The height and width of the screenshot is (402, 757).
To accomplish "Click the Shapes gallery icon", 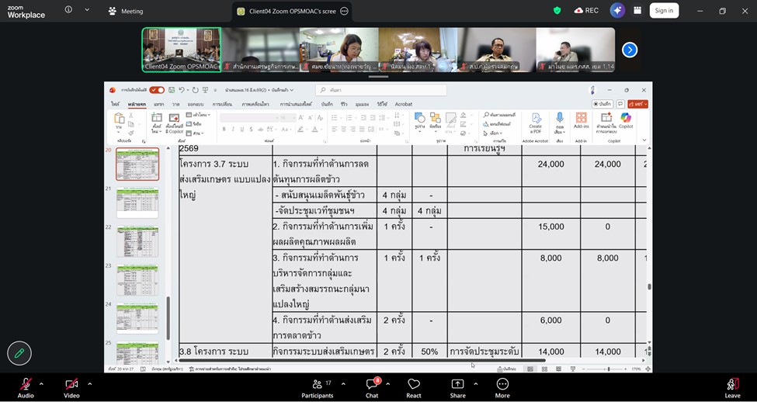I will click(419, 118).
